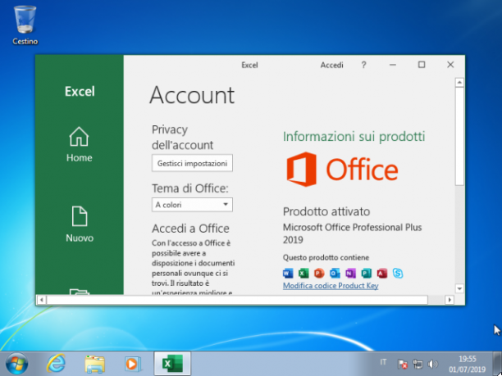Open the Windows Start menu orb
The width and height of the screenshot is (502, 376).
pyautogui.click(x=16, y=364)
